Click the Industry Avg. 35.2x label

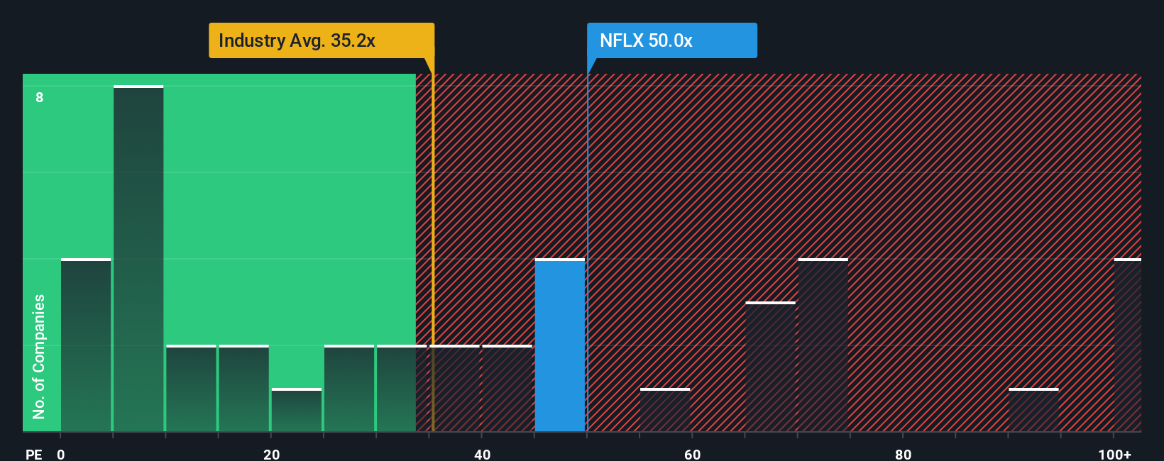point(321,40)
